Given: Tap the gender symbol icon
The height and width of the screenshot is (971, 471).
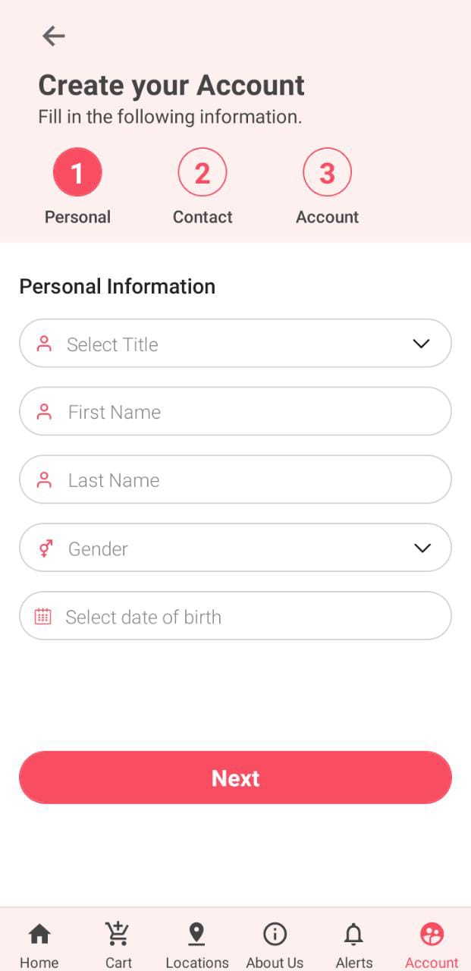Looking at the screenshot, I should tap(45, 548).
